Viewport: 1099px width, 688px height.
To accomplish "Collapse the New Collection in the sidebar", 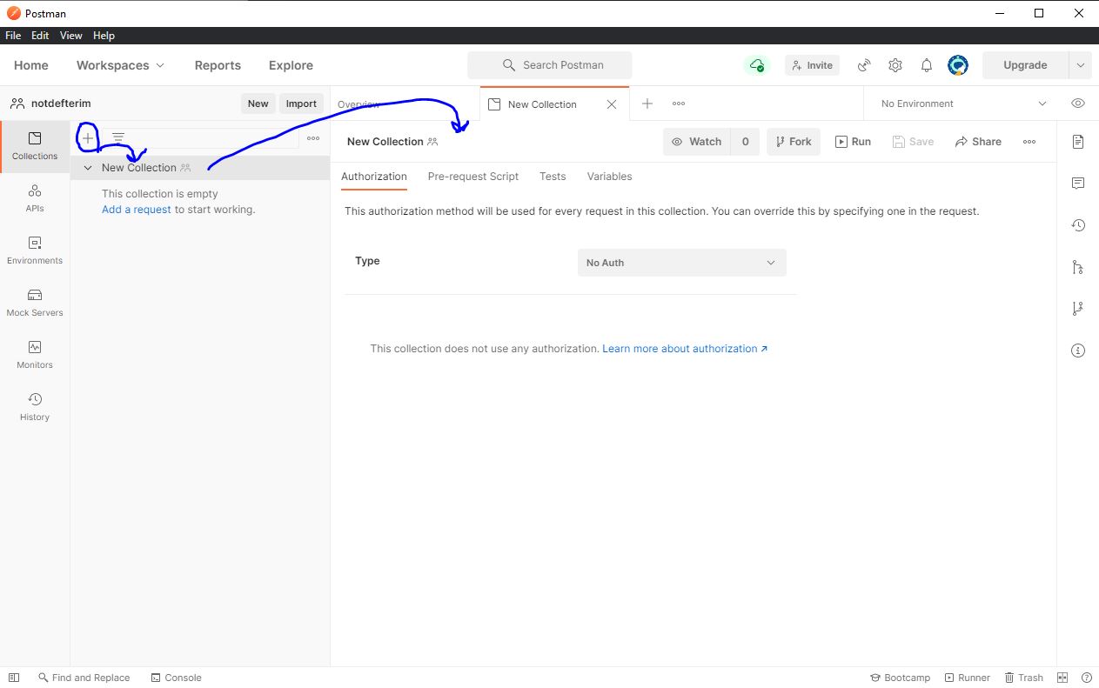I will tap(87, 167).
